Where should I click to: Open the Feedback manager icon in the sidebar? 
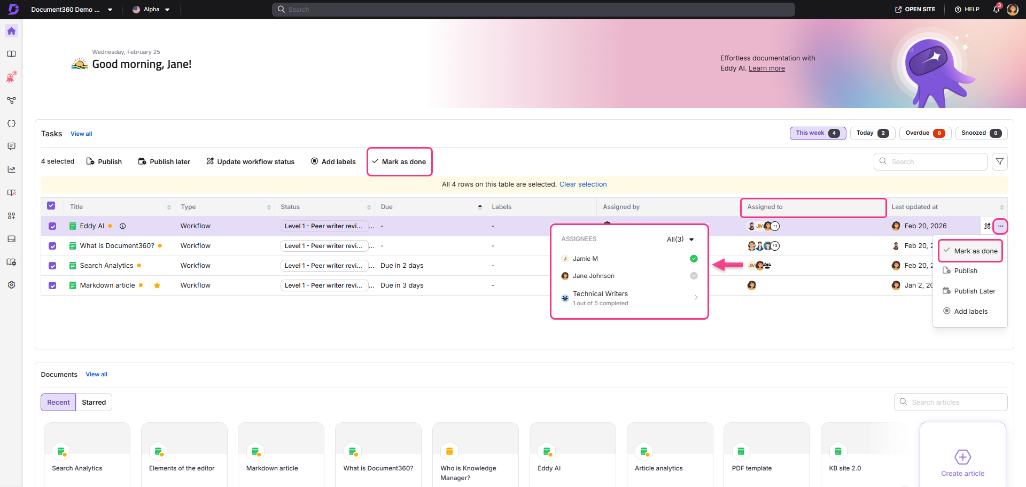click(x=11, y=146)
